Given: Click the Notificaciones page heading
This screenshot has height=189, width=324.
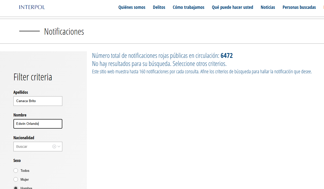Looking at the screenshot, I should tap(64, 32).
